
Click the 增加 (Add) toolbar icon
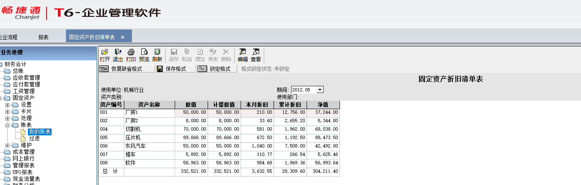pyautogui.click(x=200, y=55)
